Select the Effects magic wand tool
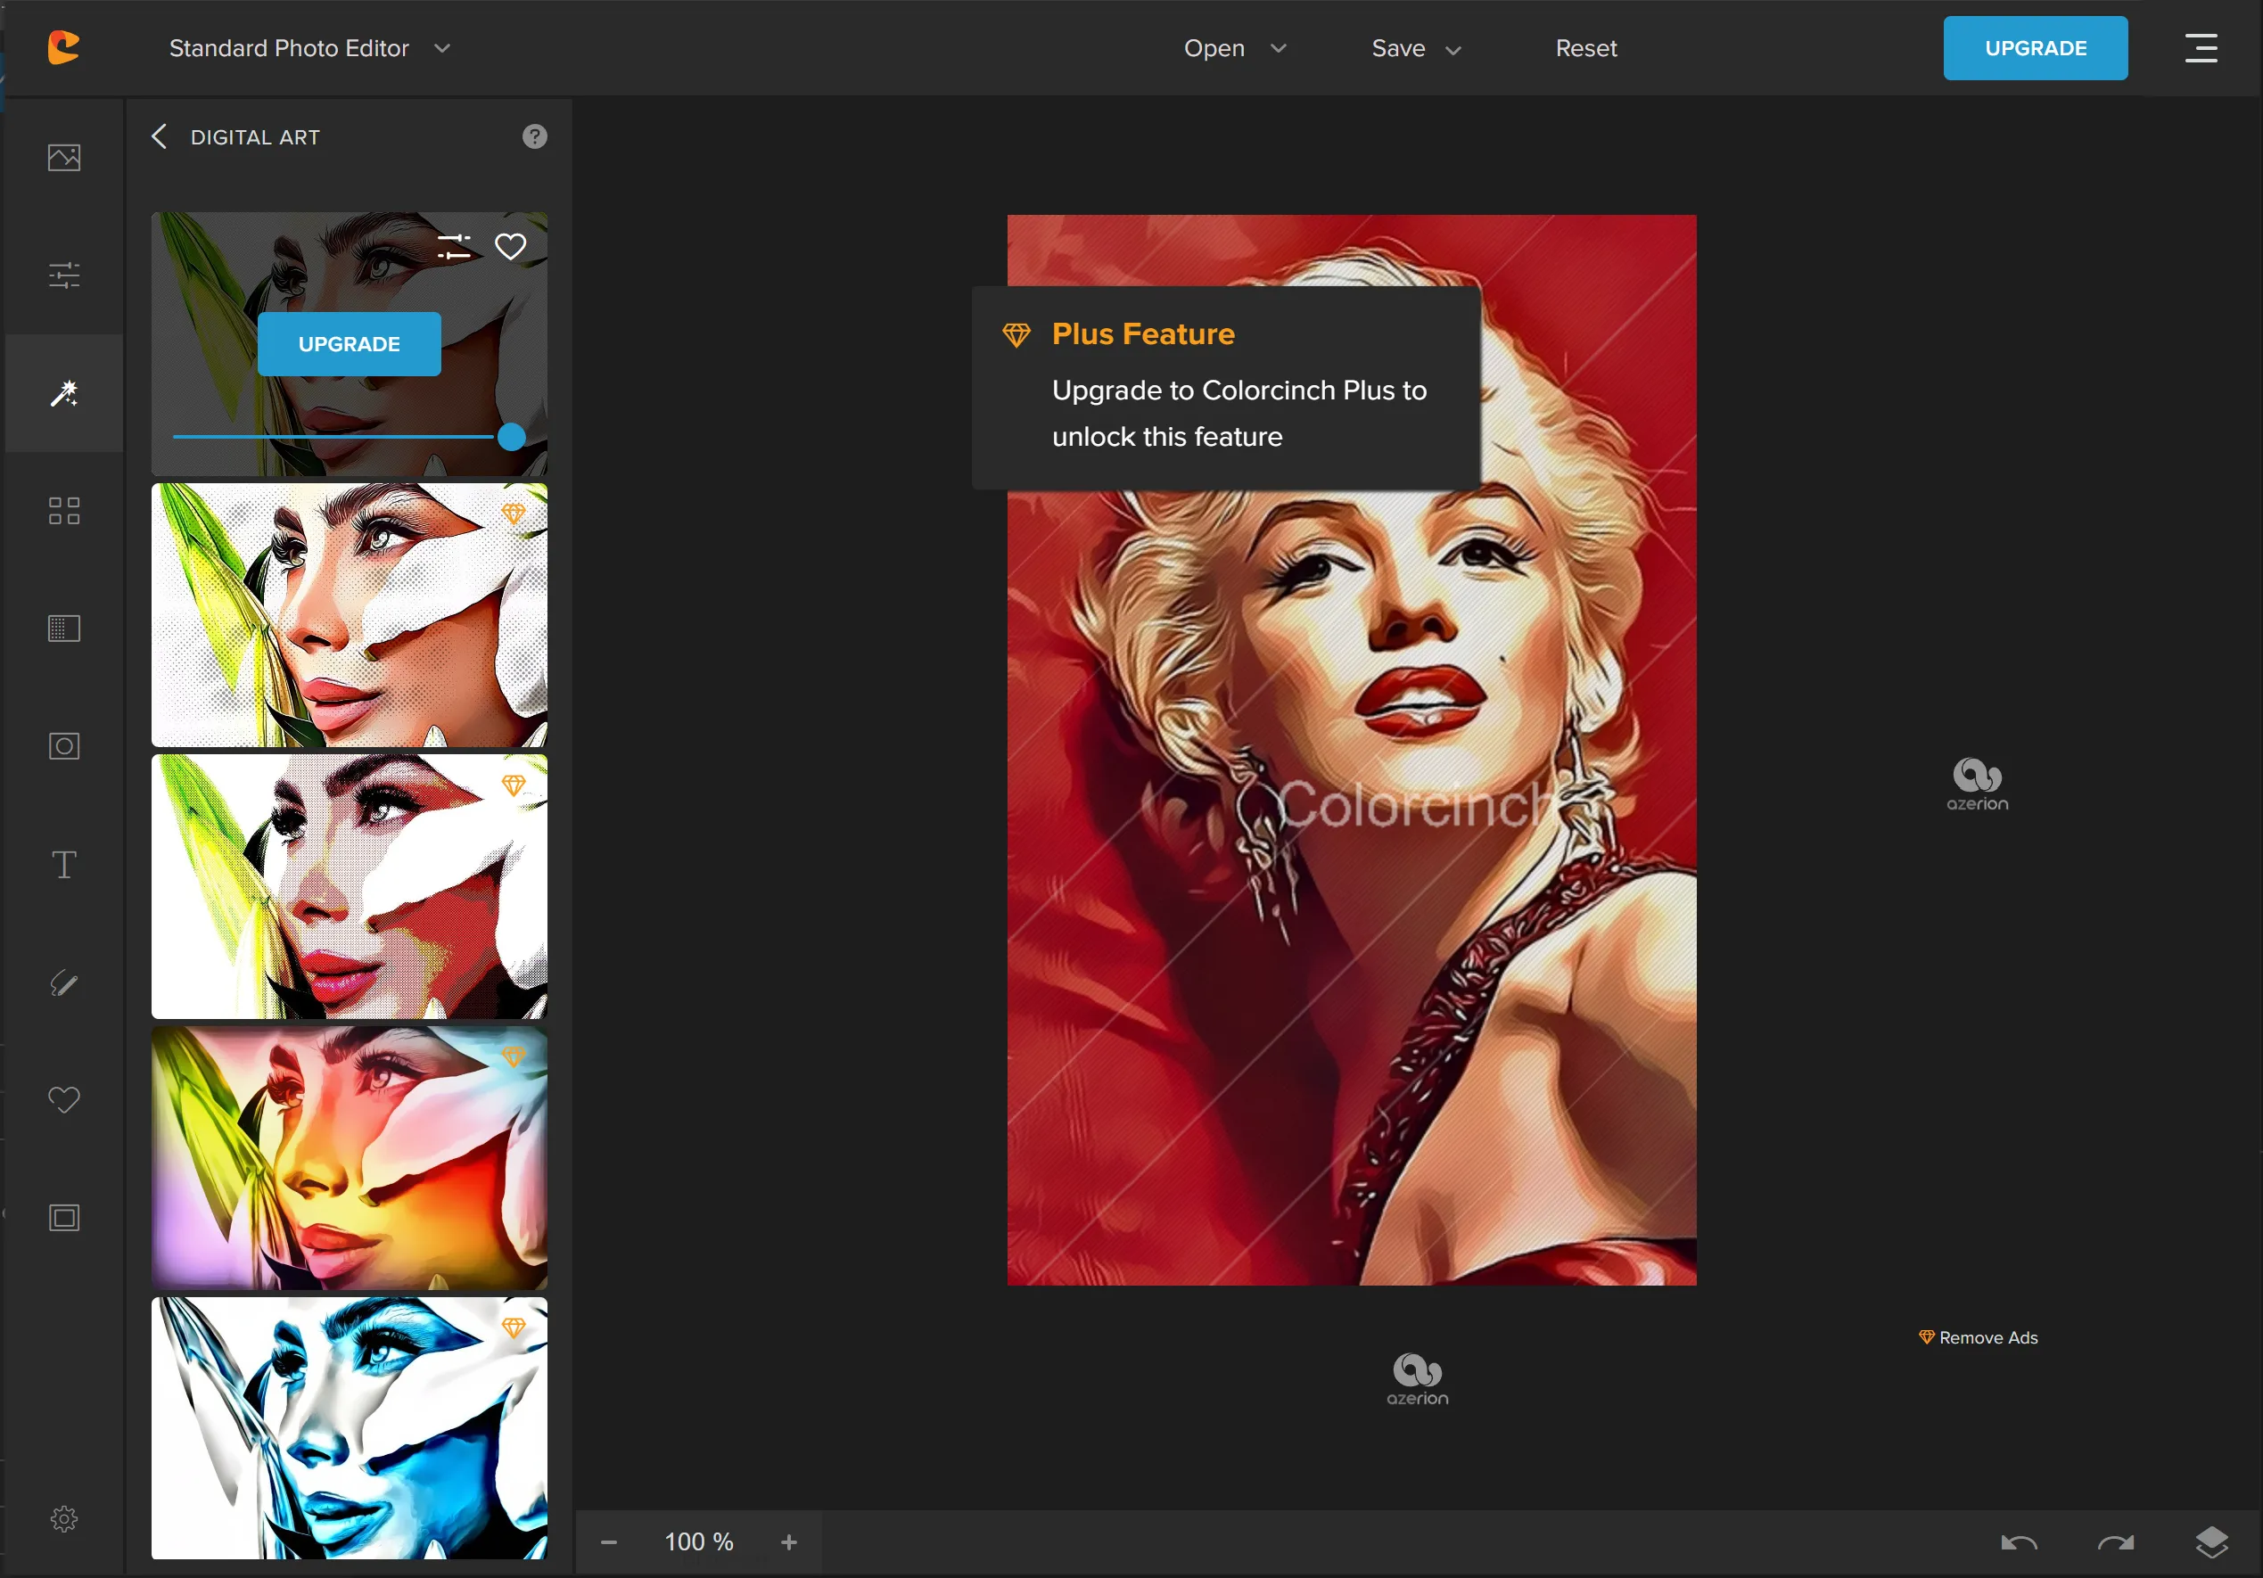Viewport: 2263px width, 1578px height. pos(63,393)
